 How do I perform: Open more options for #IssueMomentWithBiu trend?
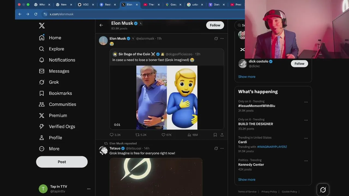306,102
